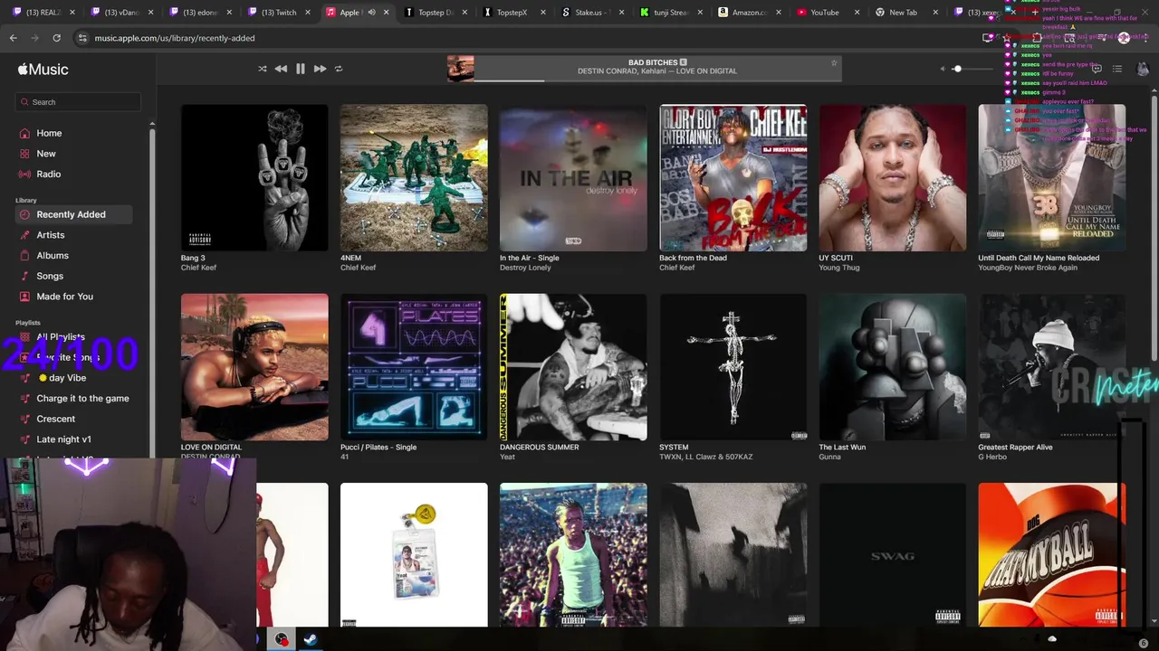
Task: Adjust the volume slider
Action: click(x=974, y=69)
